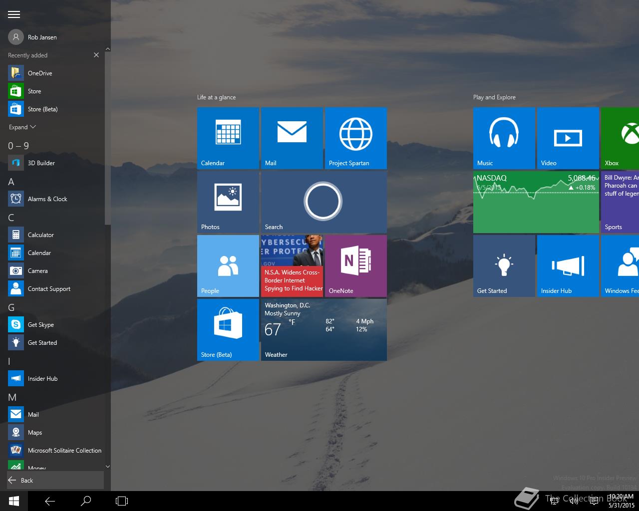Image resolution: width=639 pixels, height=511 pixels.
Task: Open Store in Recently added list
Action: coord(55,91)
